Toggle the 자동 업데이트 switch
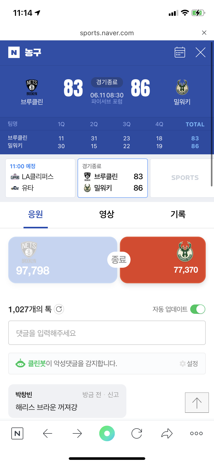Viewport: 214px width, 464px height. tap(197, 309)
